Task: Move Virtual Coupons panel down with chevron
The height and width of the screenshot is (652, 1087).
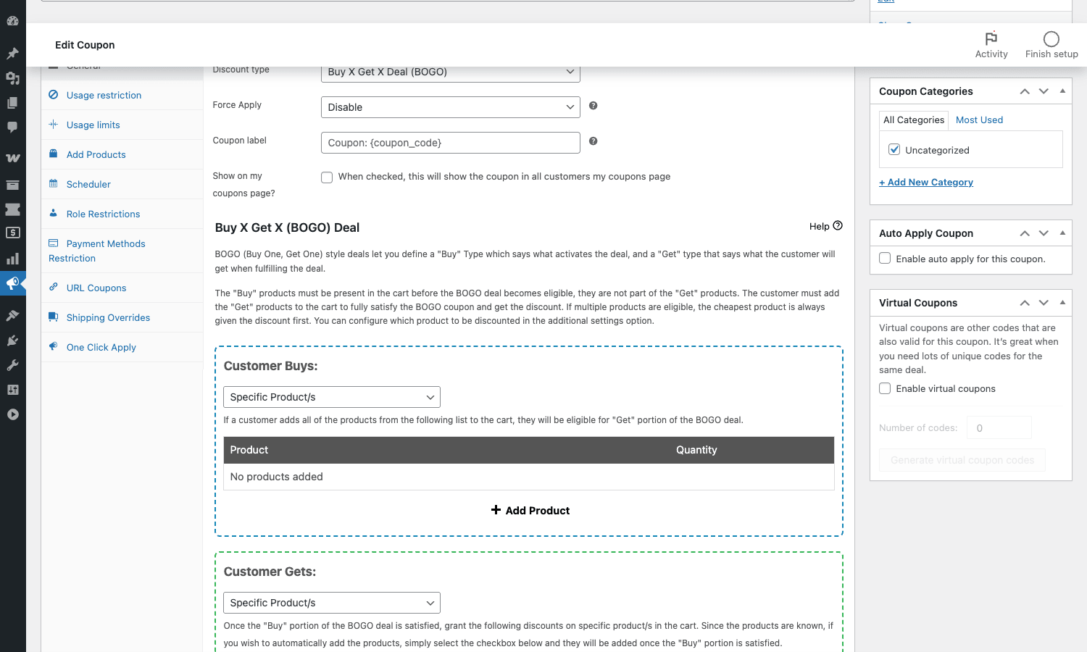Action: click(x=1044, y=303)
